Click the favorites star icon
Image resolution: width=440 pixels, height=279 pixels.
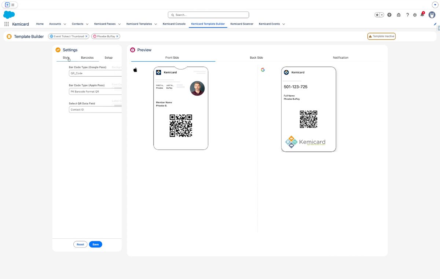click(377, 15)
